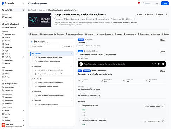The height and width of the screenshot is (129, 171).
Task: Open Categories in sidebar
Action: (x=8, y=47)
